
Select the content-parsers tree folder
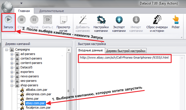(x=31, y=63)
